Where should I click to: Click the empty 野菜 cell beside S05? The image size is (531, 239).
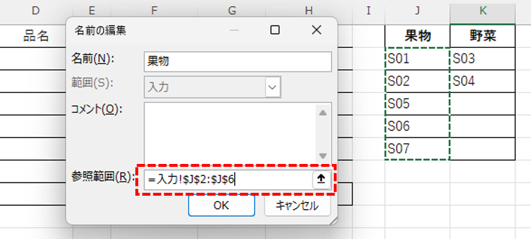coord(482,104)
